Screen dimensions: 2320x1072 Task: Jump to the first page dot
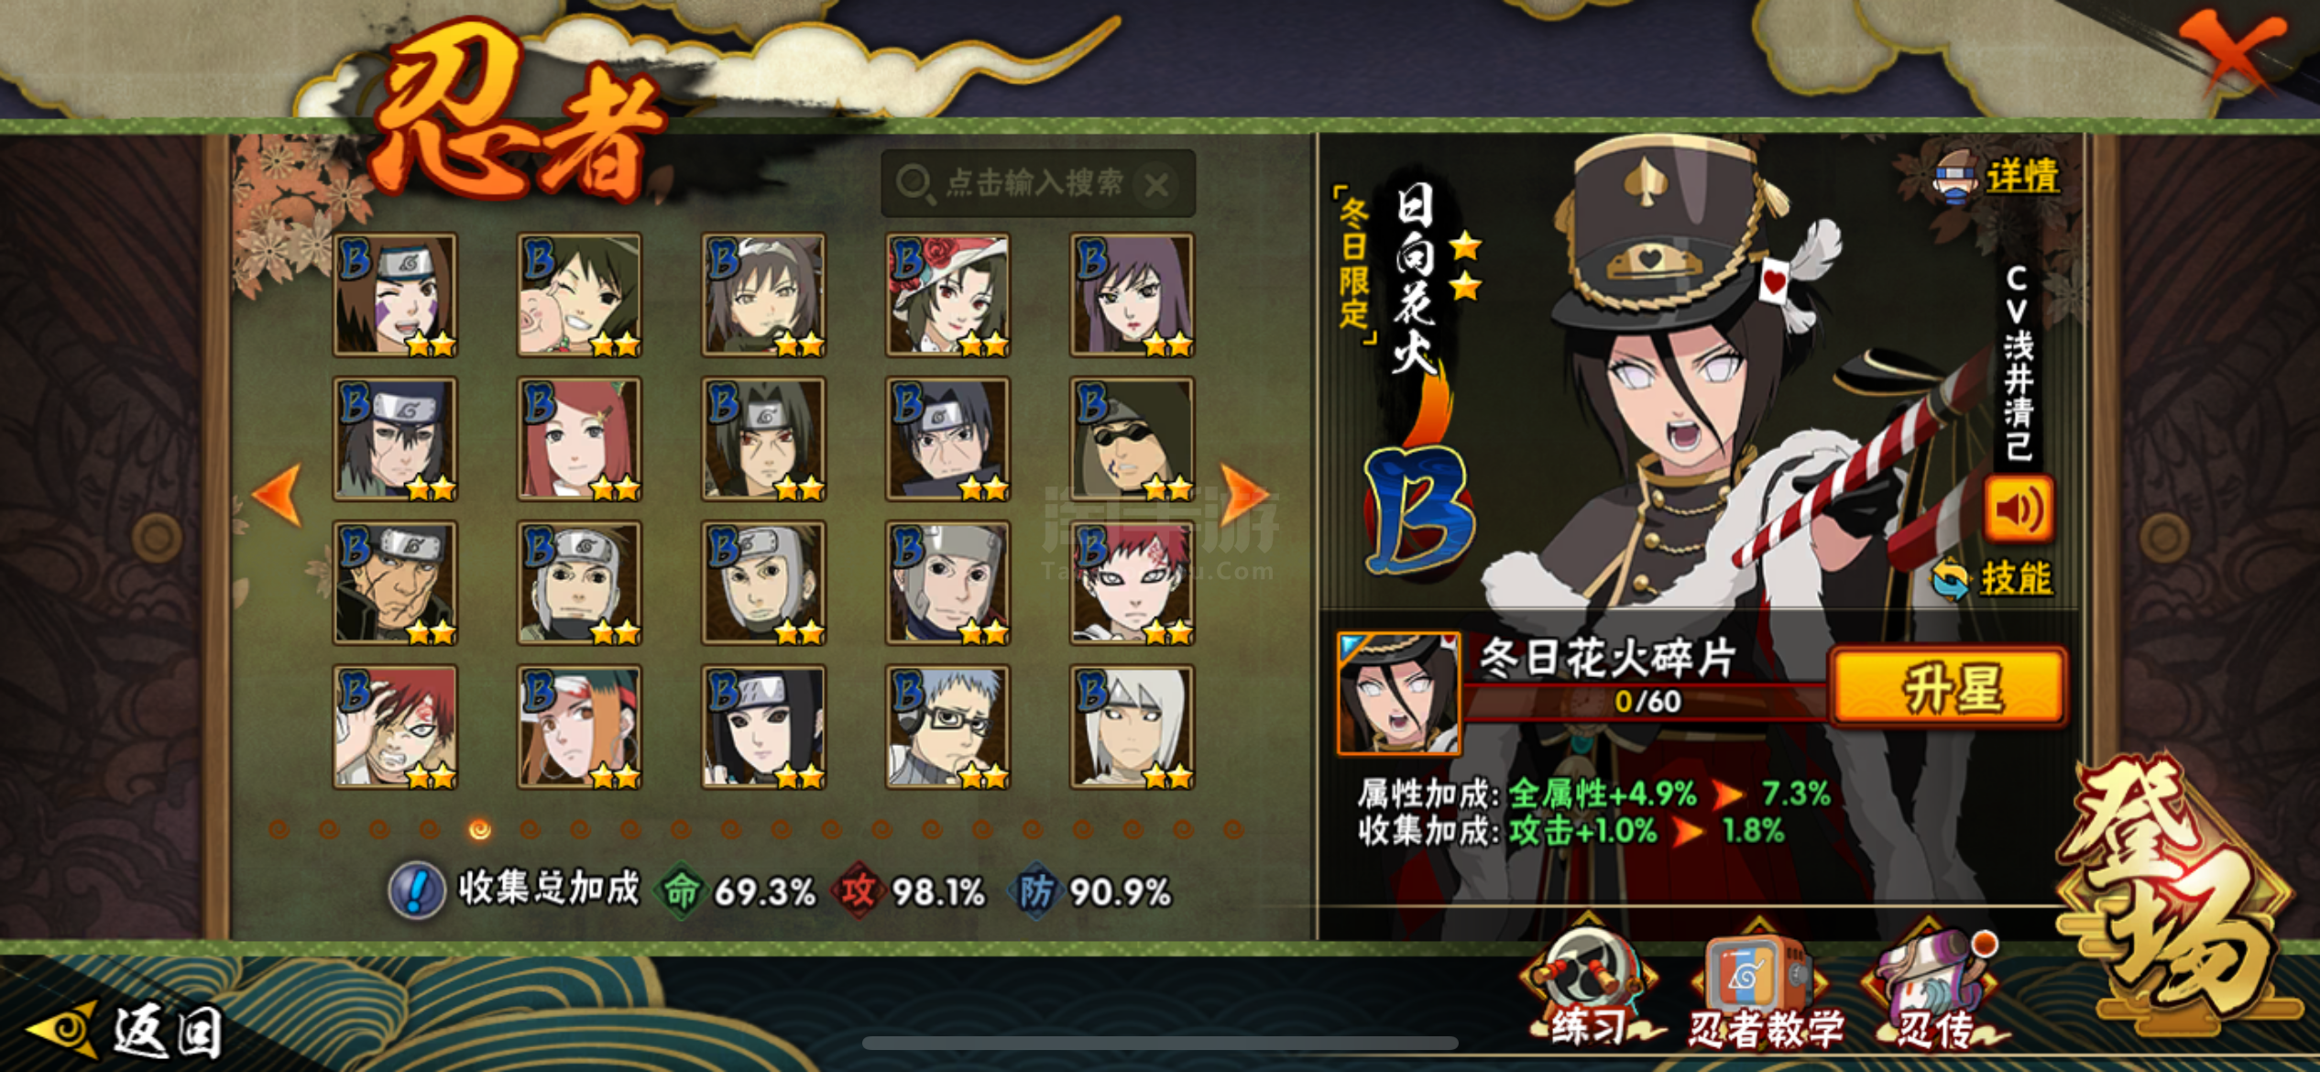click(x=279, y=829)
